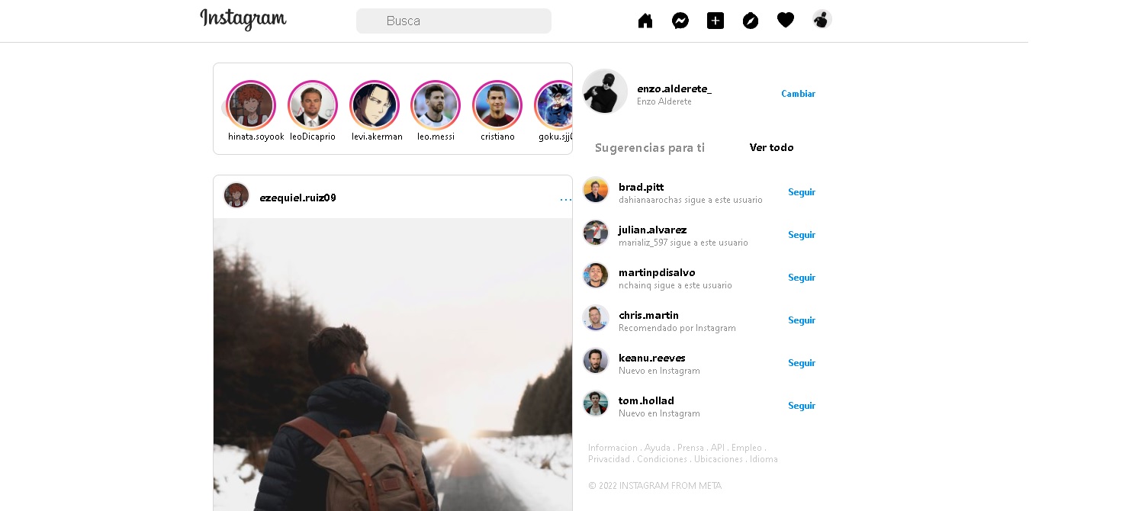Open the Explore compass icon
The height and width of the screenshot is (511, 1148).
pyautogui.click(x=751, y=21)
